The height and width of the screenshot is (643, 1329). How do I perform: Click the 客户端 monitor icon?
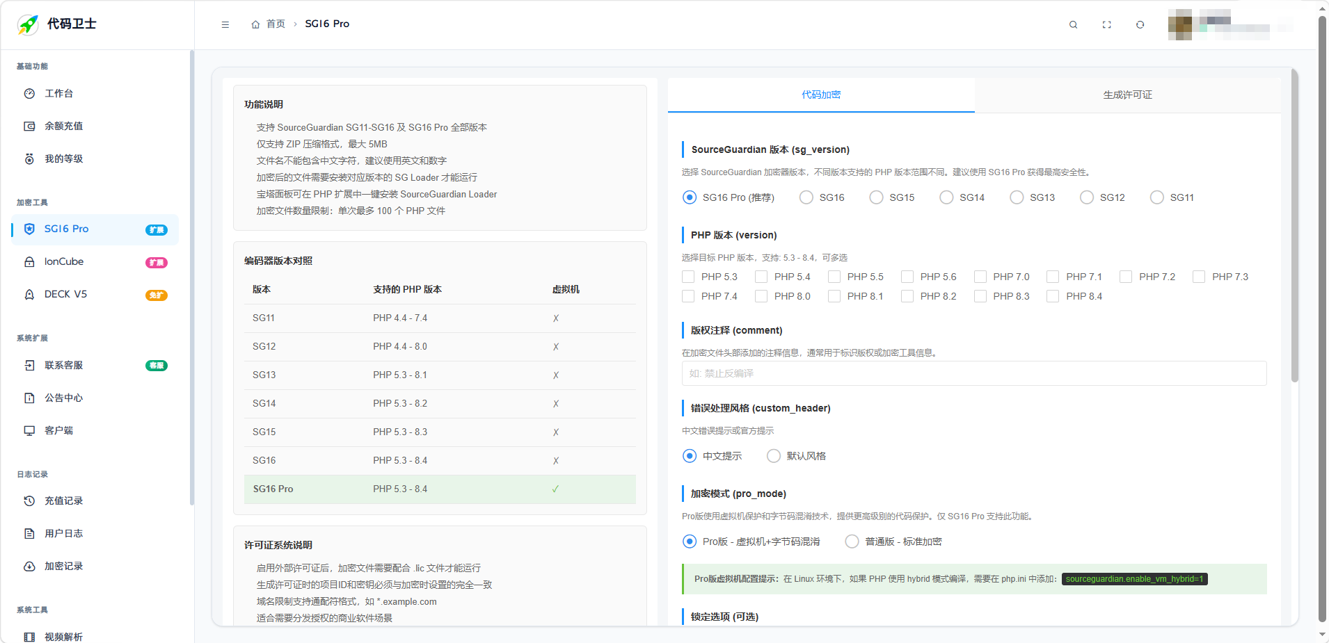(x=29, y=431)
